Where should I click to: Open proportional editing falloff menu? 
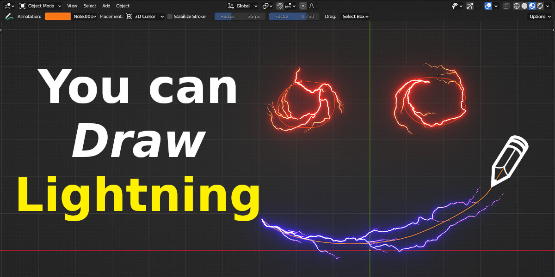314,6
